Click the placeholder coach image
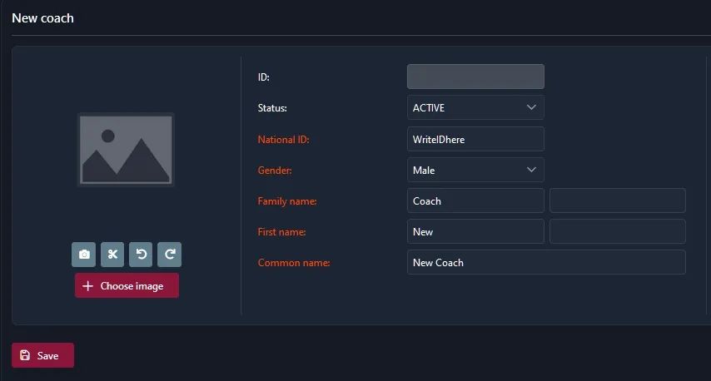 126,150
